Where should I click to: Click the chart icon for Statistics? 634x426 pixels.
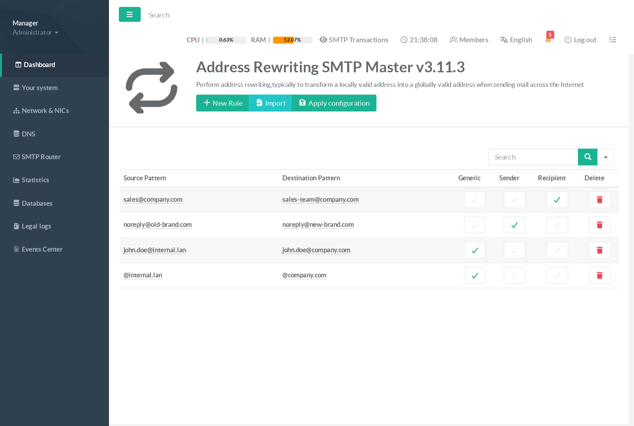point(16,180)
